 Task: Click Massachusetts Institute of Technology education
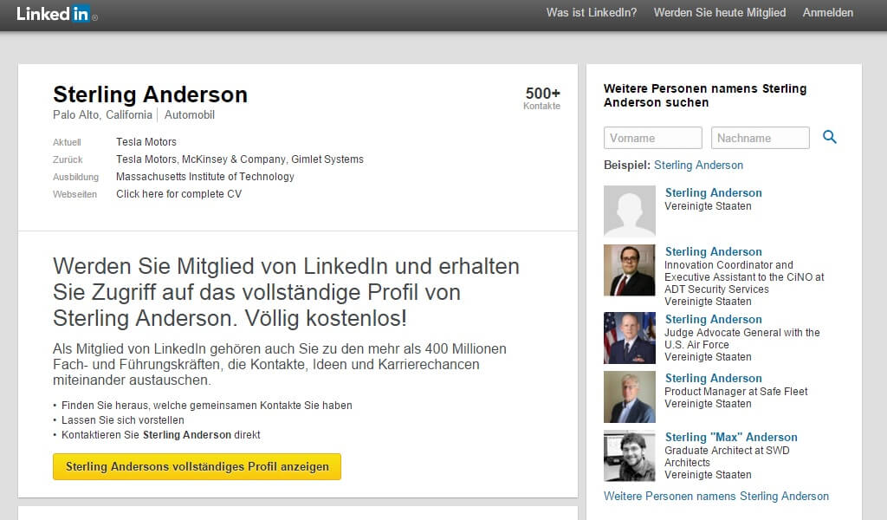205,177
